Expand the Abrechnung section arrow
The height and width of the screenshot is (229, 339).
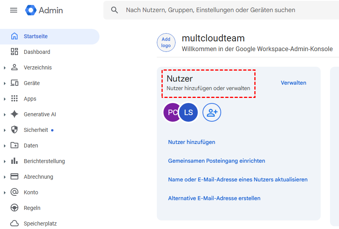(x=5, y=177)
